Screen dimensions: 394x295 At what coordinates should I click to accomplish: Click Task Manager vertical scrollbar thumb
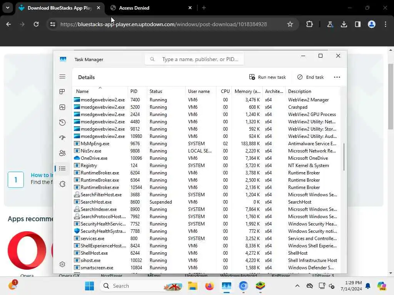pos(344,157)
